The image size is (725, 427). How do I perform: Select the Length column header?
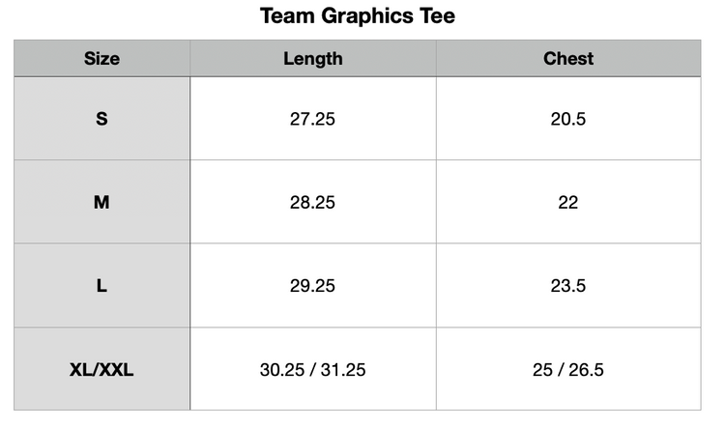point(312,58)
